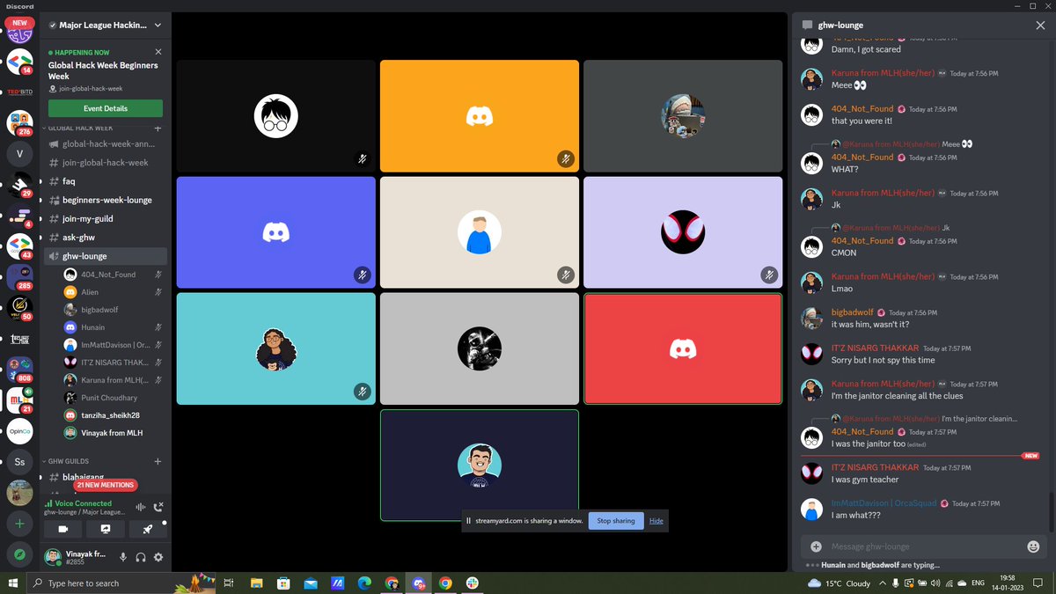The image size is (1056, 594).
Task: Click Explore Public Servers compass icon
Action: (19, 554)
